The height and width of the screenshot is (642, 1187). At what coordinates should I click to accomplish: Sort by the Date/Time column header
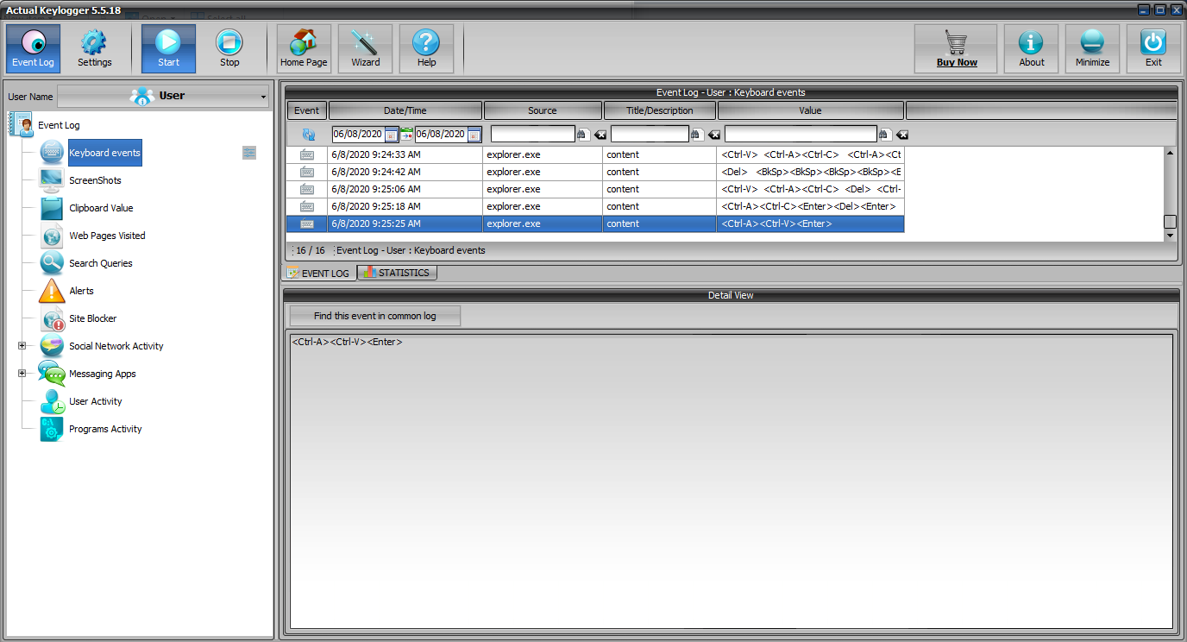(405, 110)
